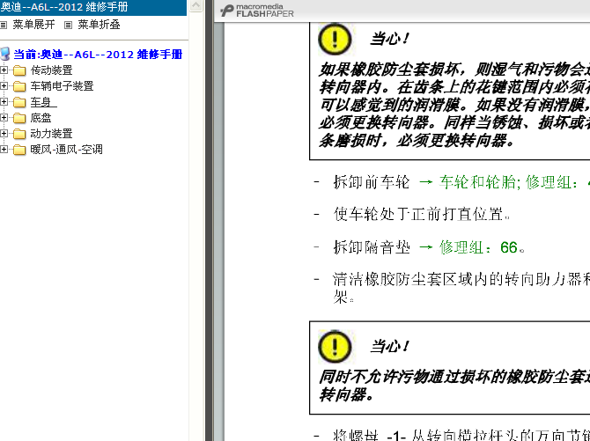Click the 奥迪--A6L--2012 维修手册 title bar
Viewport: 590px width, 441px height.
pos(93,7)
